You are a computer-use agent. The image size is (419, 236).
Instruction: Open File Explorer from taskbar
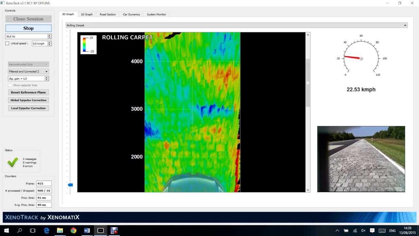click(x=60, y=230)
